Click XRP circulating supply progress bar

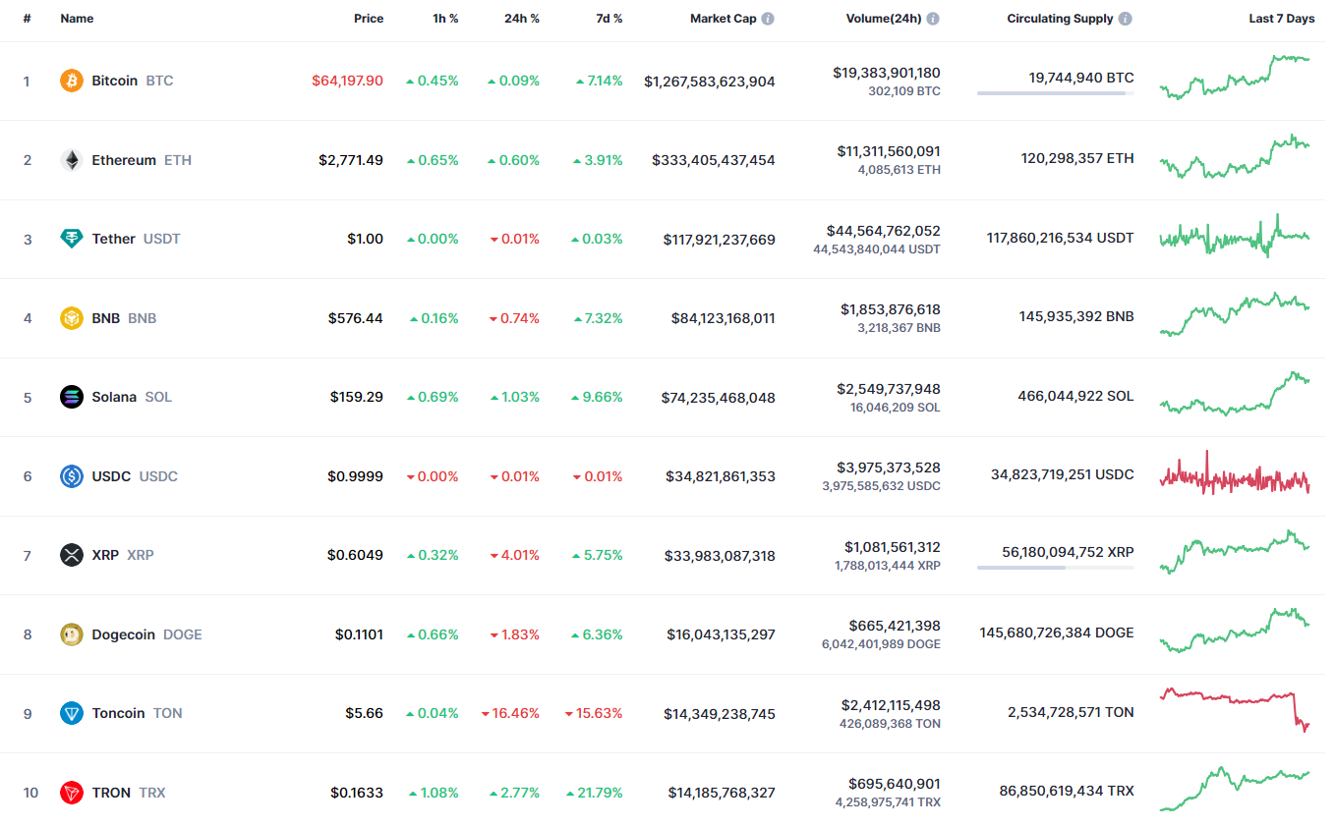click(x=1055, y=568)
